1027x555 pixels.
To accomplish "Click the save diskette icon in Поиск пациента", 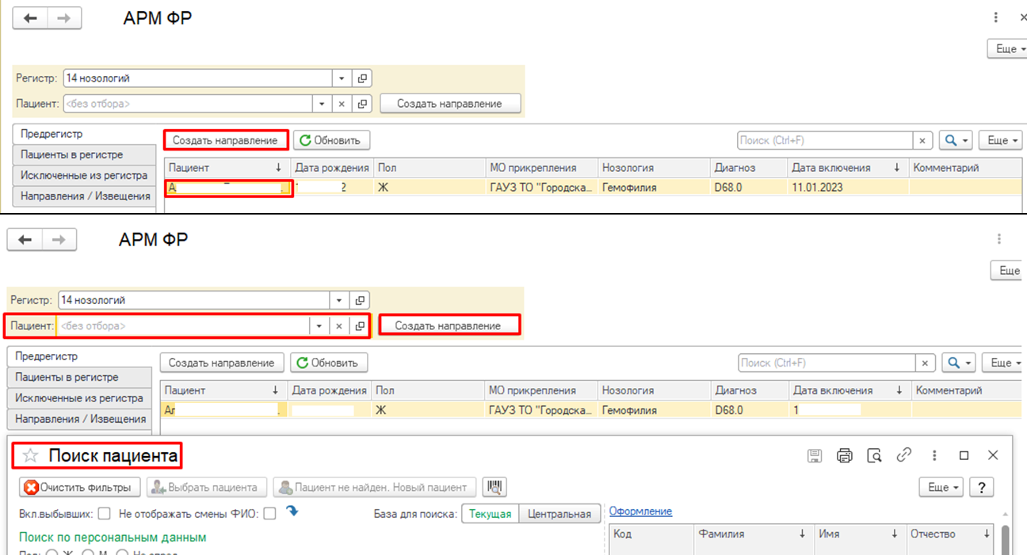I will (x=814, y=455).
